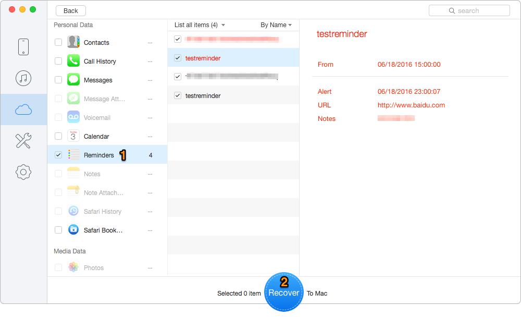Uncheck the blurred gray item checkbox
521x317 pixels.
click(178, 77)
